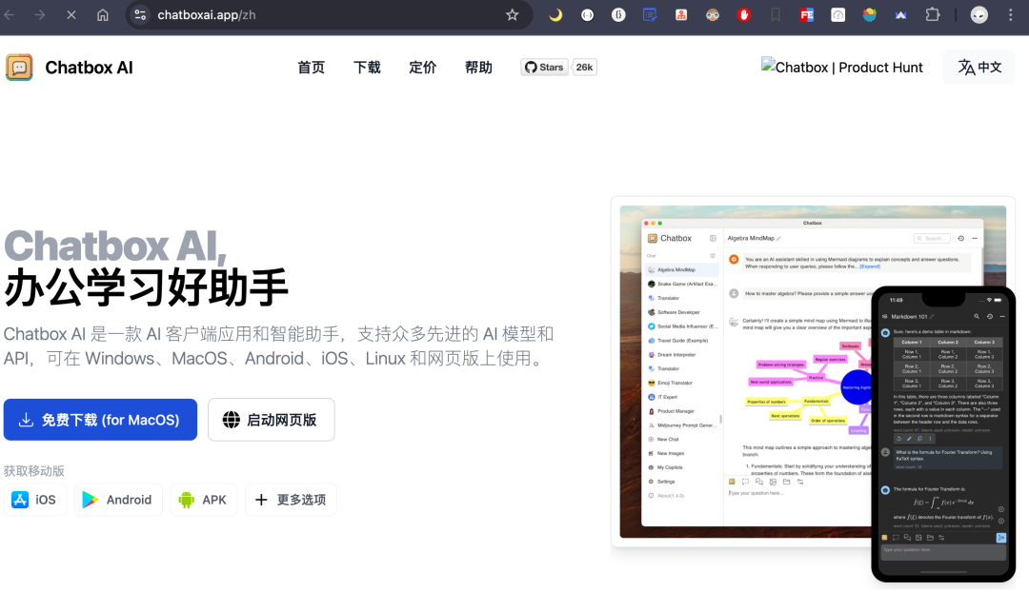Open the 定价 navigation item

(423, 68)
